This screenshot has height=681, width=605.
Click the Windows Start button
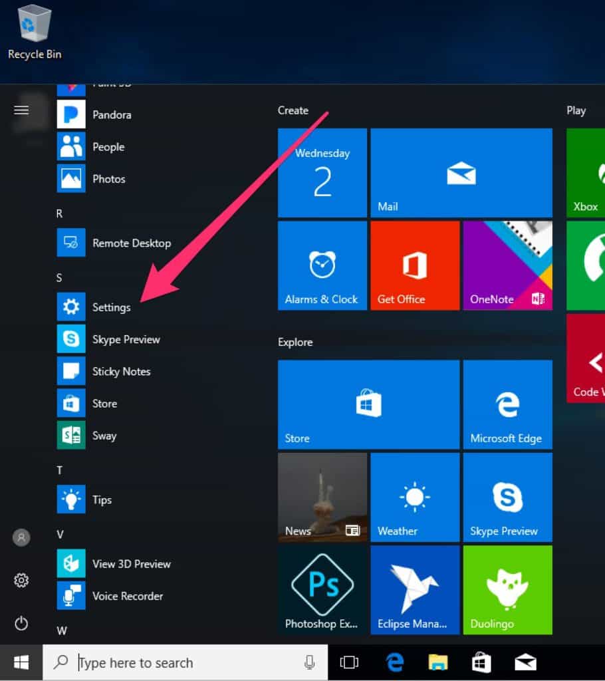tap(21, 662)
